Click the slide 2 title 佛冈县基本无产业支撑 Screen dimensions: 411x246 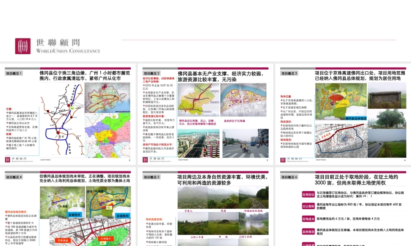pos(221,76)
